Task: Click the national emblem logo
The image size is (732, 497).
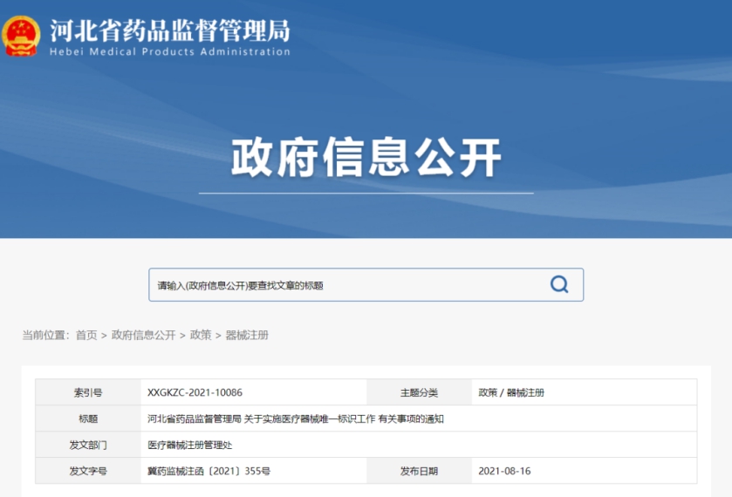Action: coord(21,37)
